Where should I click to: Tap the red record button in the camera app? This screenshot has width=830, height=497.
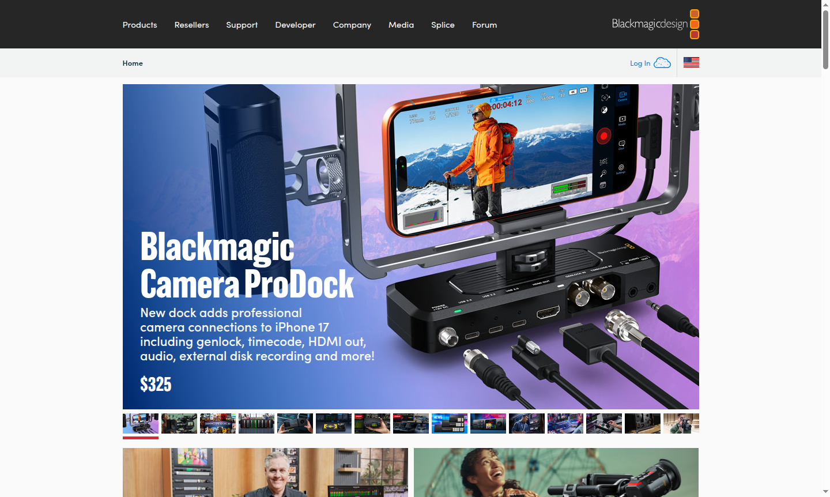[603, 135]
